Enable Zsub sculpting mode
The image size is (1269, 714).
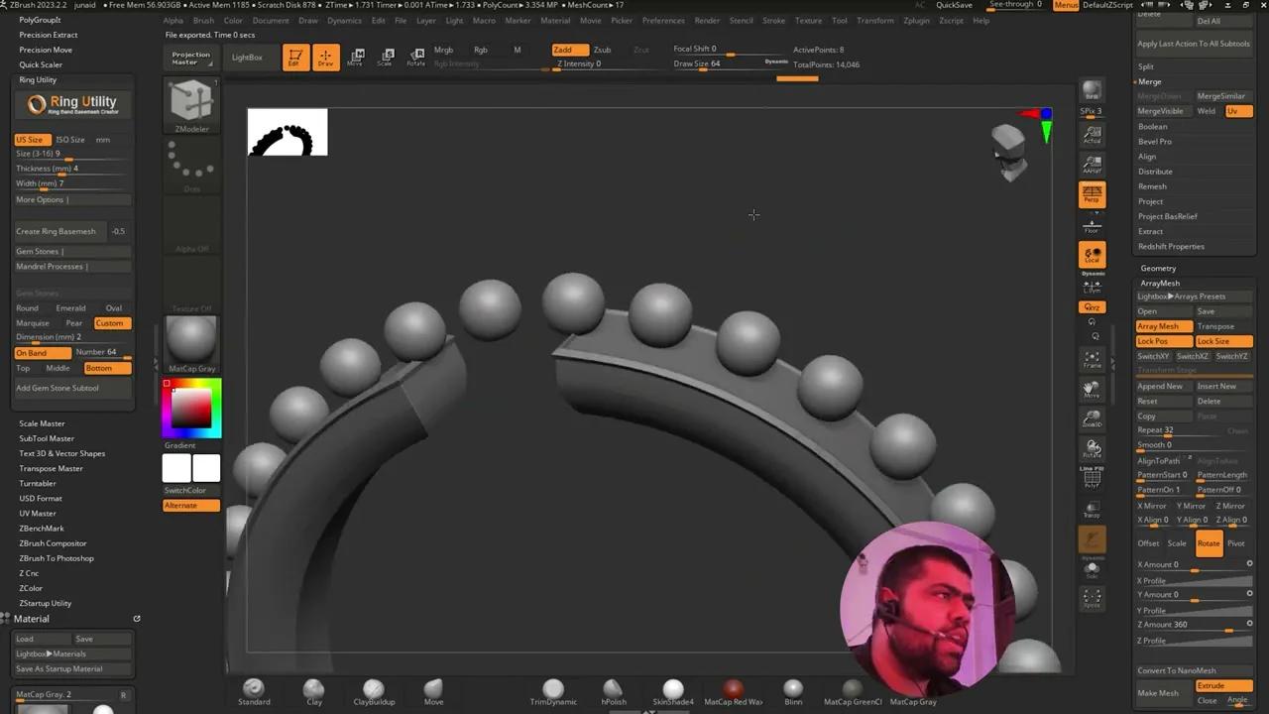click(x=602, y=49)
